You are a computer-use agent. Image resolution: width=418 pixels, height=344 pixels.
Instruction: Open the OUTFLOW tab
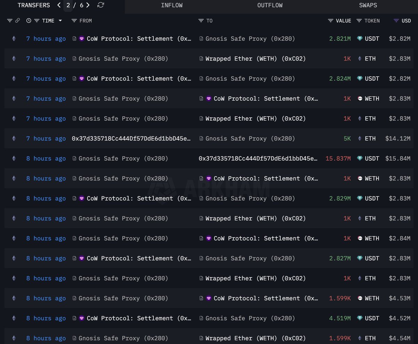[x=270, y=6]
